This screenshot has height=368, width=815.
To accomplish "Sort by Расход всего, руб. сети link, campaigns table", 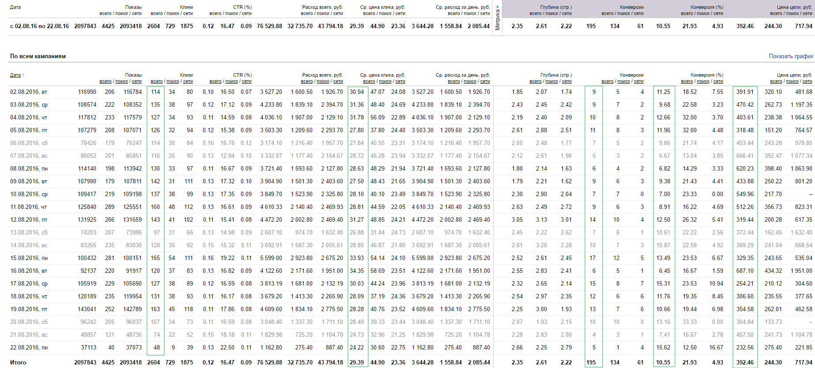I will (338, 82).
